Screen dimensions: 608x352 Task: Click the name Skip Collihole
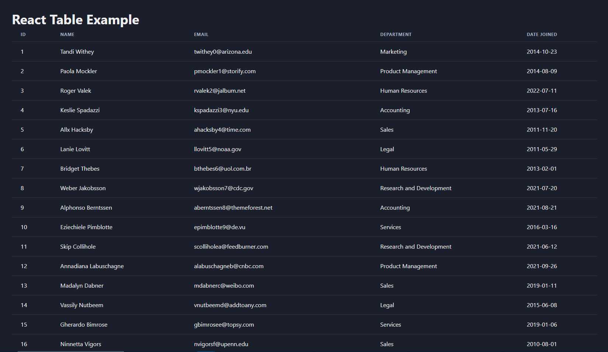[x=78, y=247]
